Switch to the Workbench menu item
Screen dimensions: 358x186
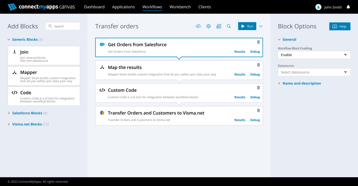coord(180,7)
